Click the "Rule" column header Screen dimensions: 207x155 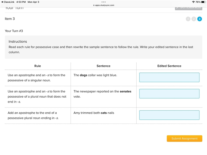(38, 66)
